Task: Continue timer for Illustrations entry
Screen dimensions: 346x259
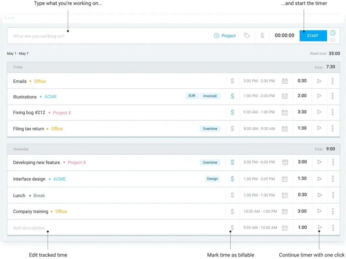Action: (319, 96)
